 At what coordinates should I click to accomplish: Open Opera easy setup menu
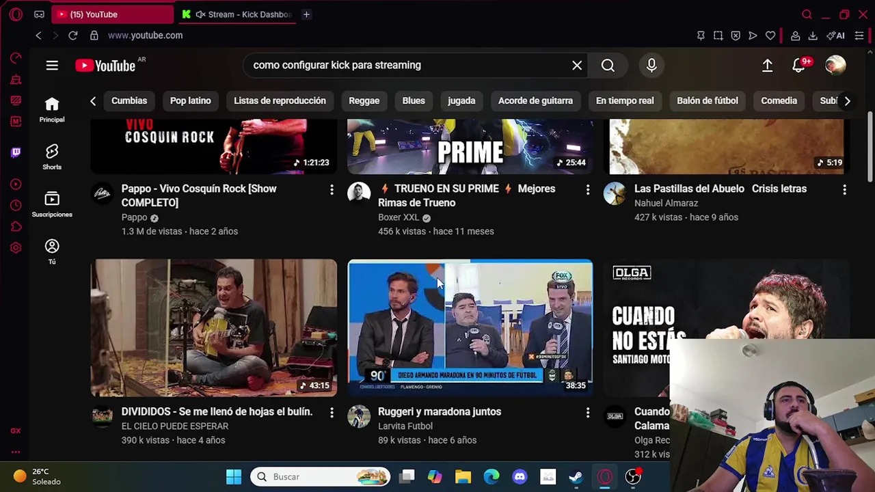859,36
